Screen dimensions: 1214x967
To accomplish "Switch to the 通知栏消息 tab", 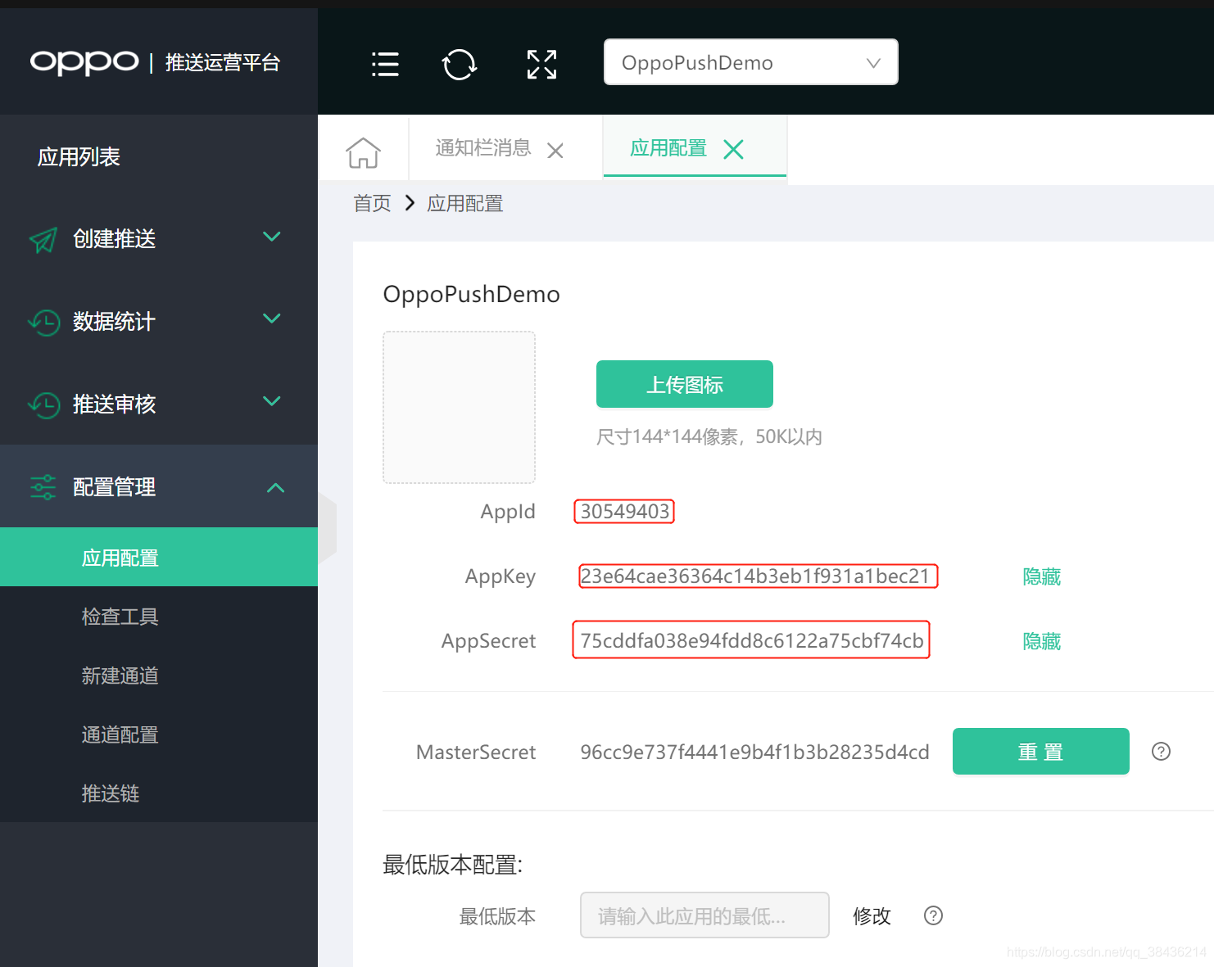I will pos(483,148).
